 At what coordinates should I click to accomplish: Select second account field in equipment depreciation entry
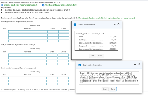[x=27, y=81]
